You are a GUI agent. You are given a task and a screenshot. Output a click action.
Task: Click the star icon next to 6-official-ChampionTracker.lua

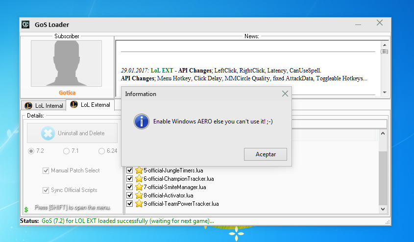[x=139, y=179]
